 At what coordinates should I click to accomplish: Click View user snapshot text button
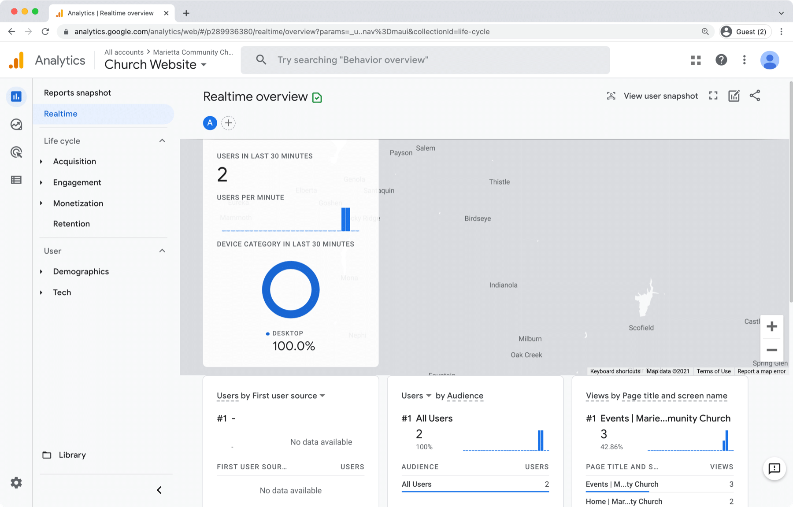[661, 96]
